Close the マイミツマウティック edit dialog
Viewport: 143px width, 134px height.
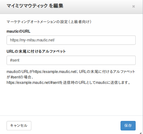pos(133,6)
